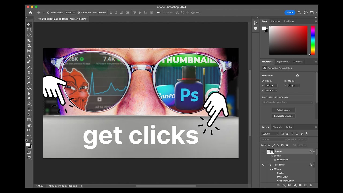Open the Kind filter dropdown
The width and height of the screenshot is (343, 193).
(x=270, y=134)
